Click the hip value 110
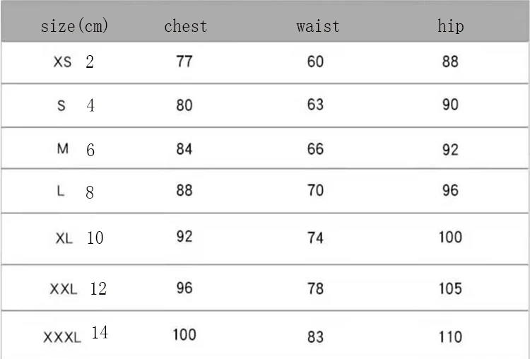Viewport: 530px width, 359px height. 450,337
